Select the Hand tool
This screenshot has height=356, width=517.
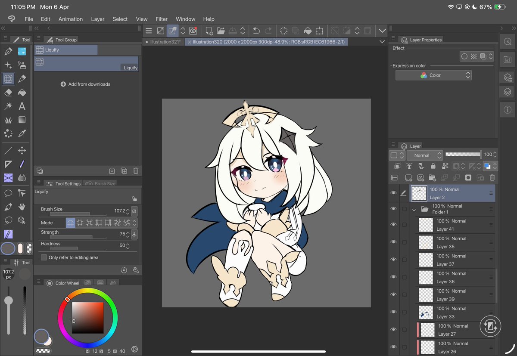(x=22, y=207)
